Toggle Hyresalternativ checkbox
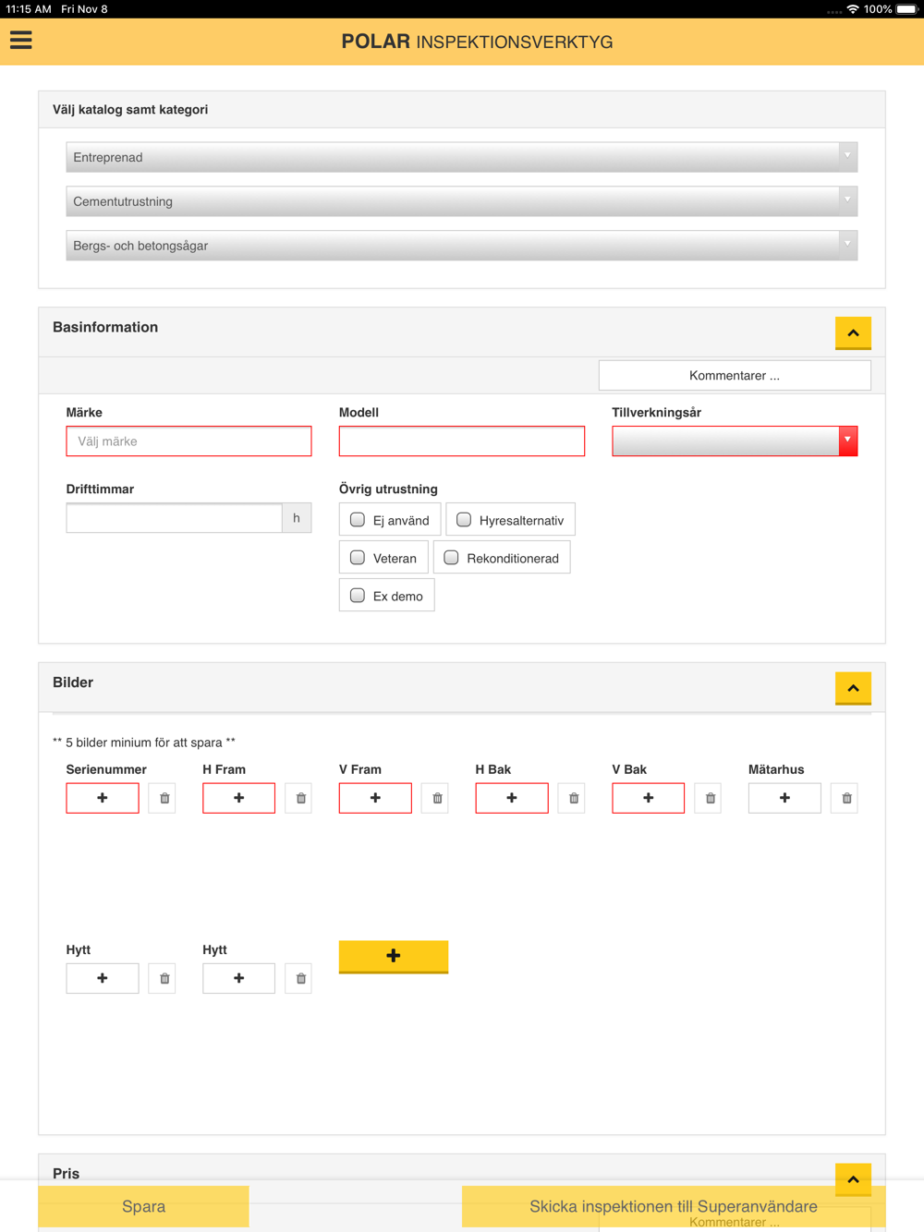Image resolution: width=924 pixels, height=1232 pixels. (x=464, y=520)
